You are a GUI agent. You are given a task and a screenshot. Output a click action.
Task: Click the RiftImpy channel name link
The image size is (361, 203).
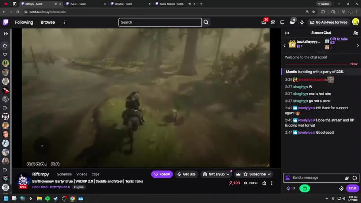(x=40, y=174)
